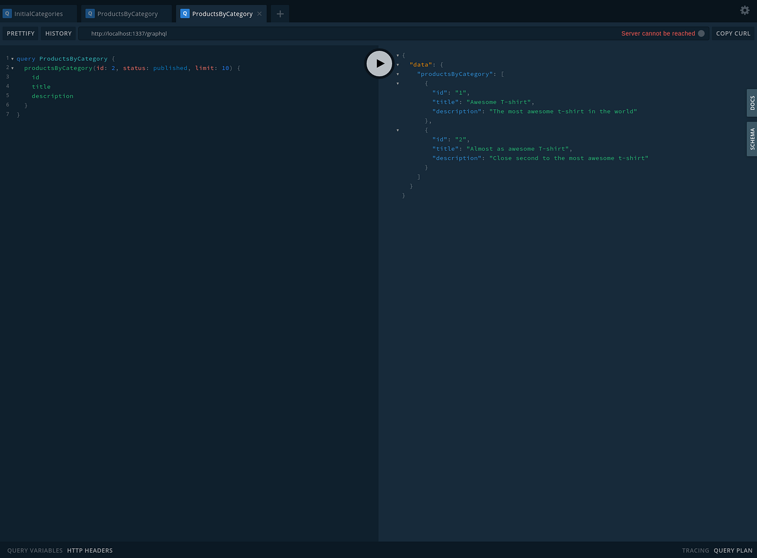Image resolution: width=757 pixels, height=558 pixels.
Task: Click the 'published' value in the query
Action: tap(170, 68)
